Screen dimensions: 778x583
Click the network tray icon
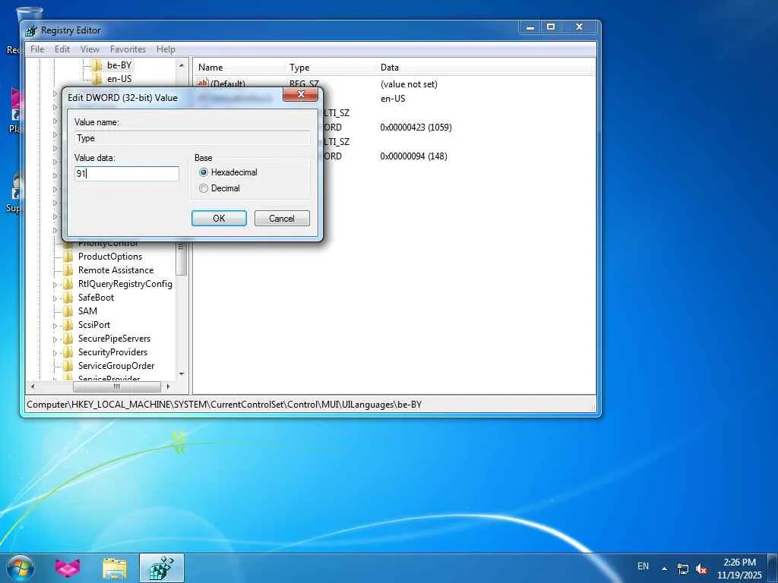click(x=683, y=569)
